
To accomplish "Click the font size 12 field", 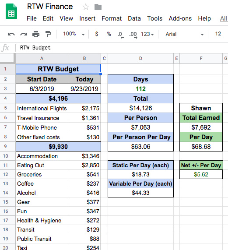I will pos(218,34).
